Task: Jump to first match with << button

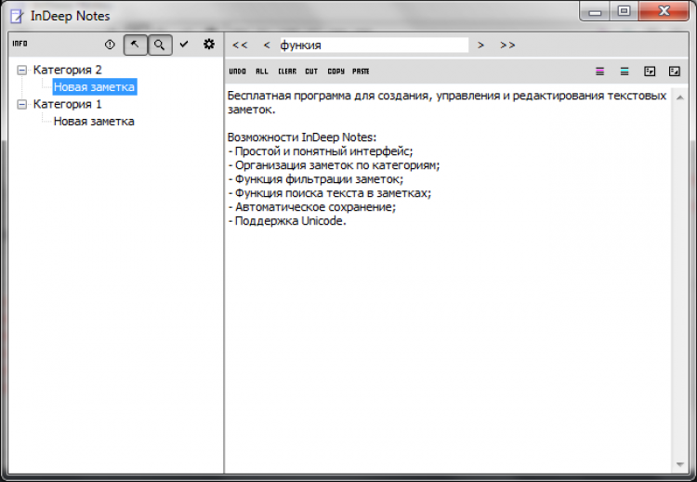Action: [x=240, y=46]
